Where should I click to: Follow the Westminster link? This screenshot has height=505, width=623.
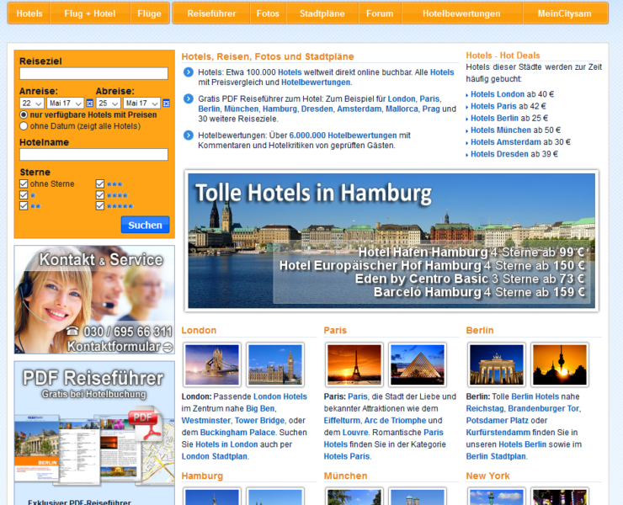tap(205, 420)
